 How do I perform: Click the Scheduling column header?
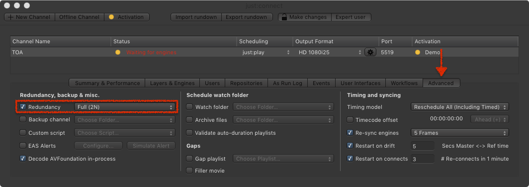tap(264, 41)
